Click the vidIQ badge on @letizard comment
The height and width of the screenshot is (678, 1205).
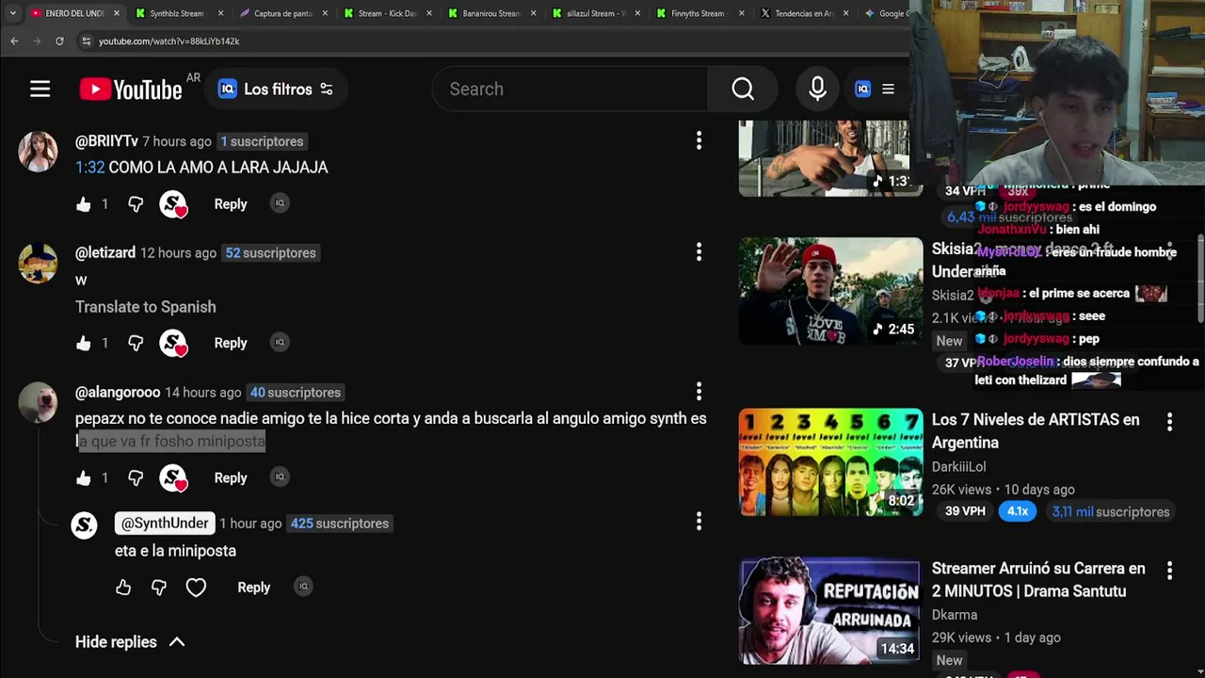click(x=280, y=343)
